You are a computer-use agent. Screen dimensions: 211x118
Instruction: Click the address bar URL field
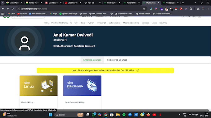[81, 9]
